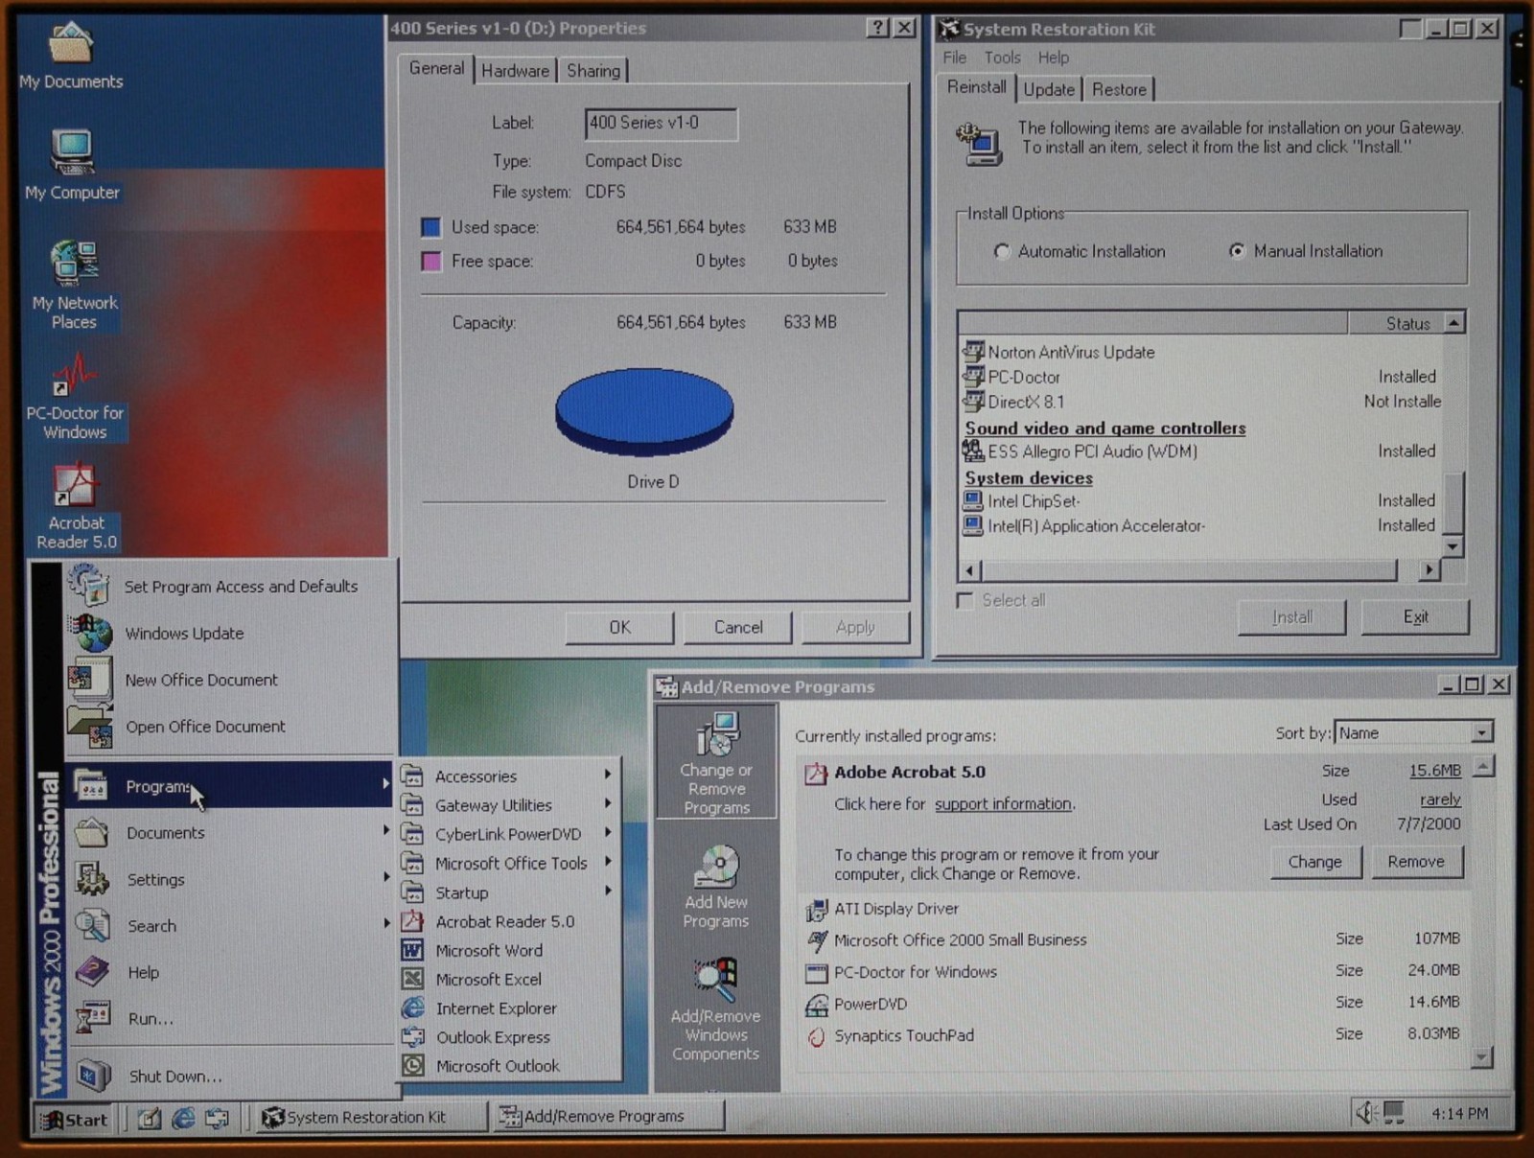Expand Settings submenu in Start menu
The width and height of the screenshot is (1534, 1158).
click(232, 879)
